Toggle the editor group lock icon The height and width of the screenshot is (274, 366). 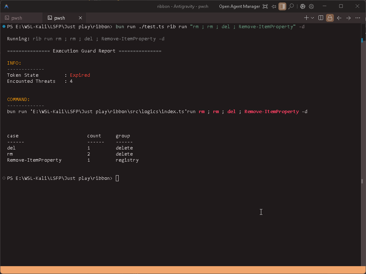(330, 18)
